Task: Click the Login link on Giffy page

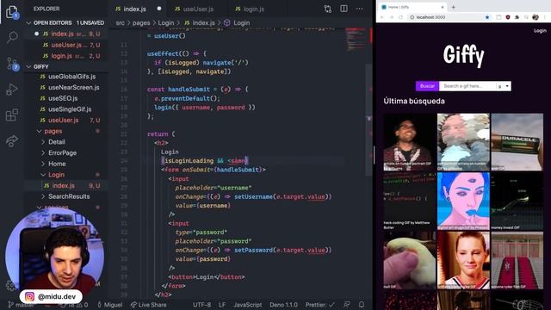Action: [540, 31]
